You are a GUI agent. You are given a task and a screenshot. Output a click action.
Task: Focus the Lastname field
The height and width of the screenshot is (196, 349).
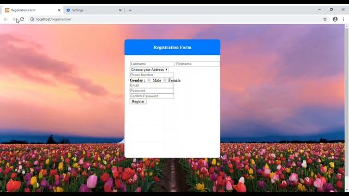(153, 64)
